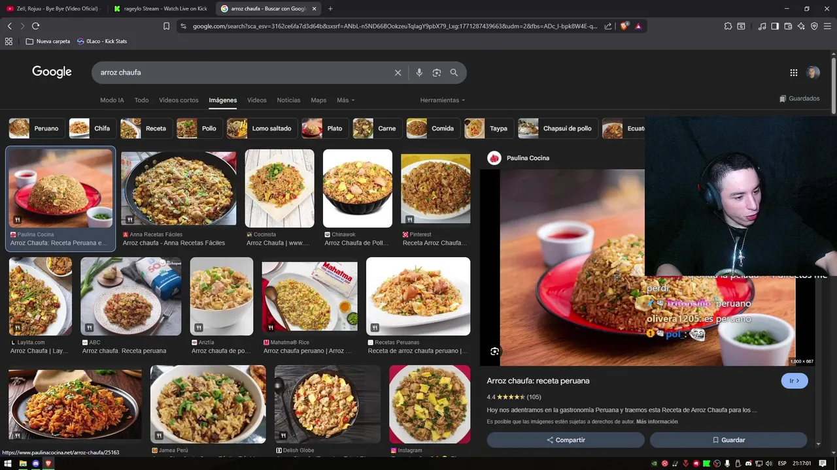
Task: Filter images by the Chifa chip
Action: [92, 129]
